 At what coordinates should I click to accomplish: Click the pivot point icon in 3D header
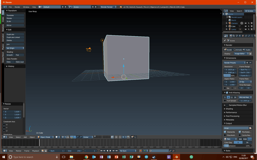(x=63, y=137)
